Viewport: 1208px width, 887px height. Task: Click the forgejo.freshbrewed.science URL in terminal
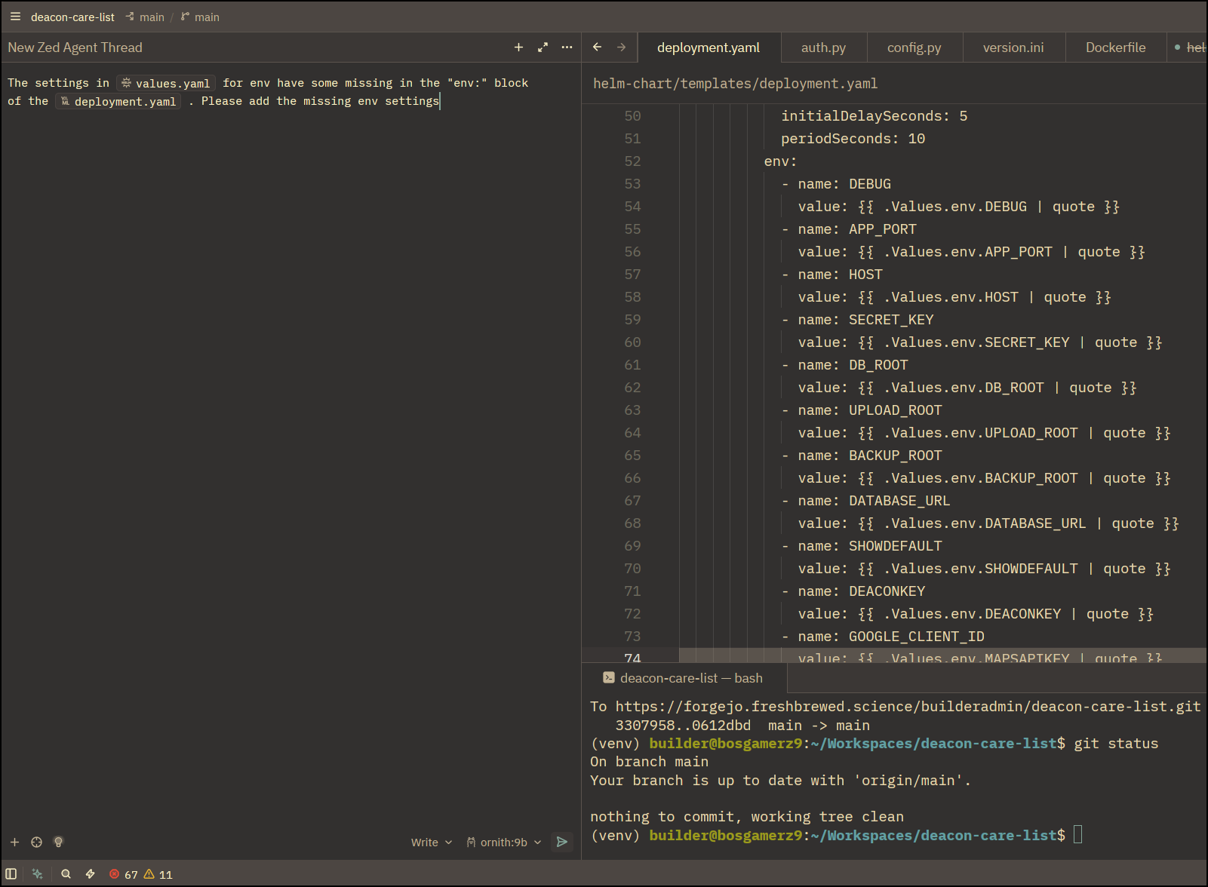point(908,707)
